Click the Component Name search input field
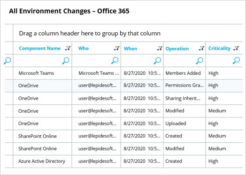Viewport: 246px width, 175px height. click(x=42, y=61)
